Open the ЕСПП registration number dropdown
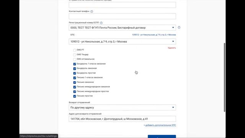The image size is (245, 138). click(x=122, y=28)
